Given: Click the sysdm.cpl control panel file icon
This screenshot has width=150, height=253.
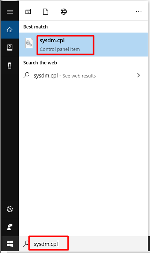Looking at the screenshot, I should coord(29,43).
